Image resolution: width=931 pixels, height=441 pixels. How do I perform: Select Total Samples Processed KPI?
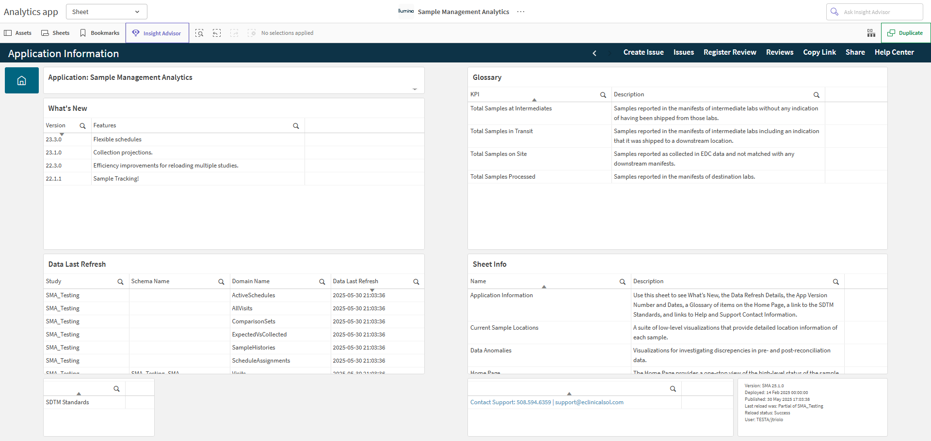(x=503, y=177)
